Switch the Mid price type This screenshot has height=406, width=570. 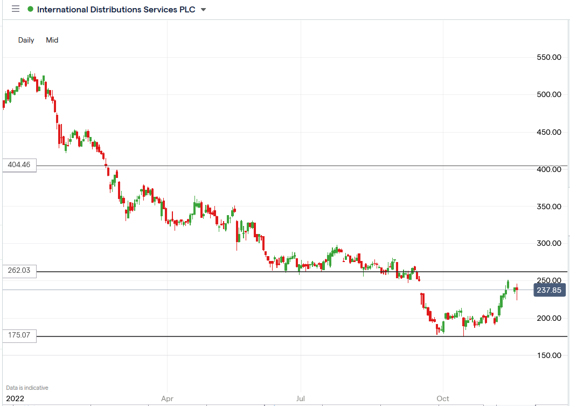(52, 40)
